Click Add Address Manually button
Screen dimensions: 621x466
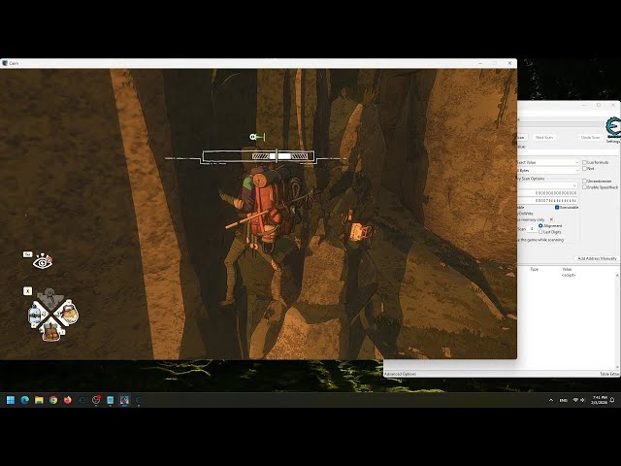[597, 258]
